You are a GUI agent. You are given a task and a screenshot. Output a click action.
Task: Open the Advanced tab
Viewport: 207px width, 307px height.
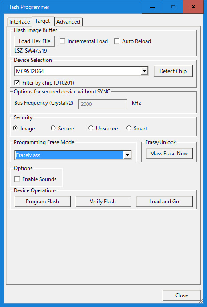point(68,21)
